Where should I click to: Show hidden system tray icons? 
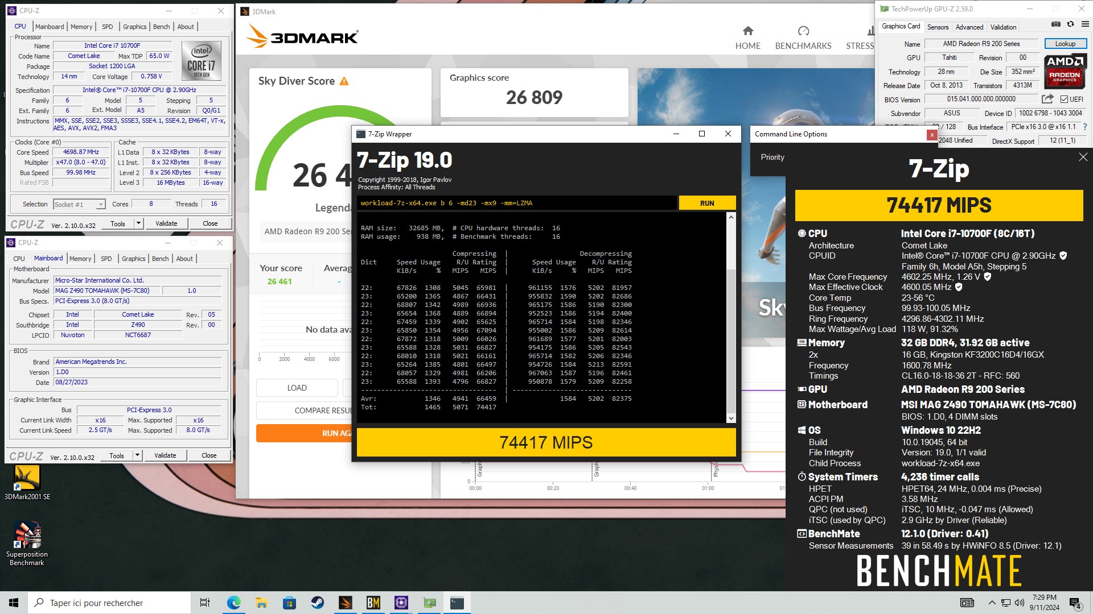[x=992, y=603]
